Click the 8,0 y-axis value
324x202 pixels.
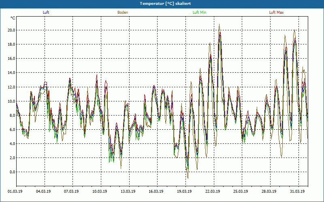point(12,116)
